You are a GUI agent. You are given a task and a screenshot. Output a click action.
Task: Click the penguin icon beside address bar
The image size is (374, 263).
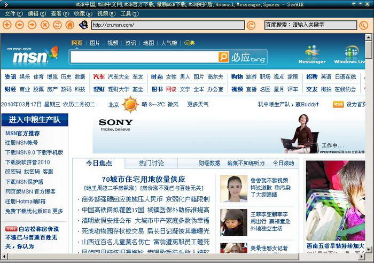pyautogui.click(x=83, y=25)
